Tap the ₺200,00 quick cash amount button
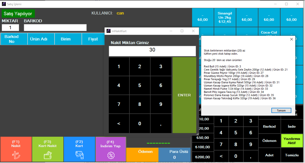The width and height of the screenshot is (305, 163). click(203, 157)
